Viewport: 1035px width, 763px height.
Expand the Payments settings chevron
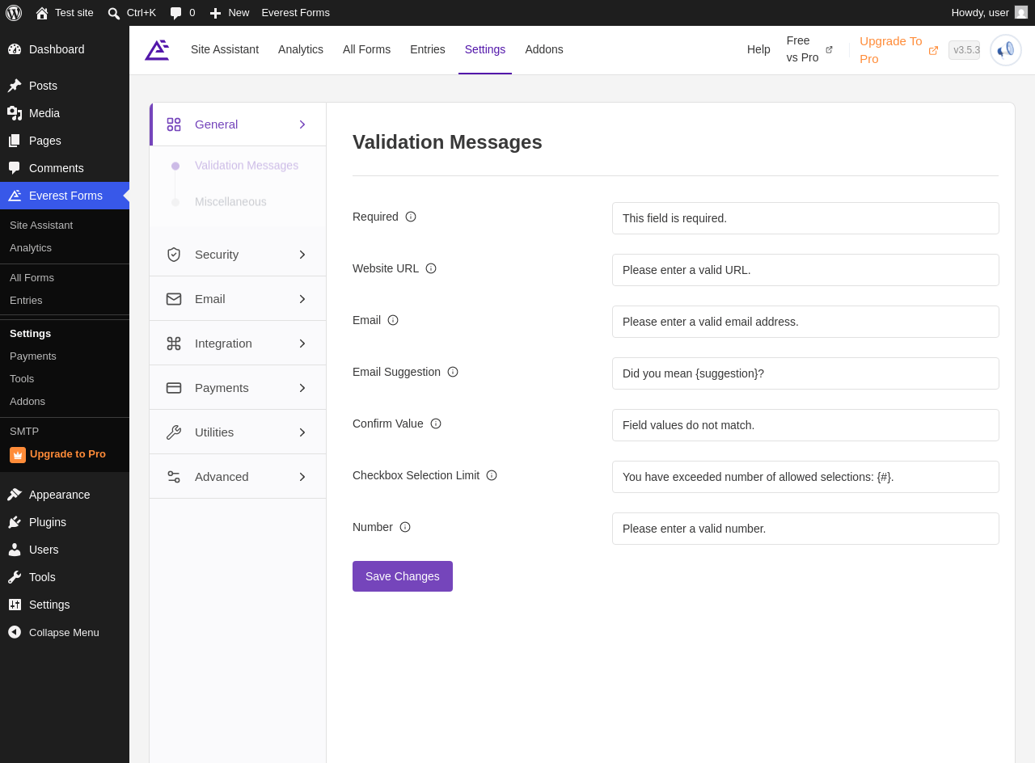302,388
